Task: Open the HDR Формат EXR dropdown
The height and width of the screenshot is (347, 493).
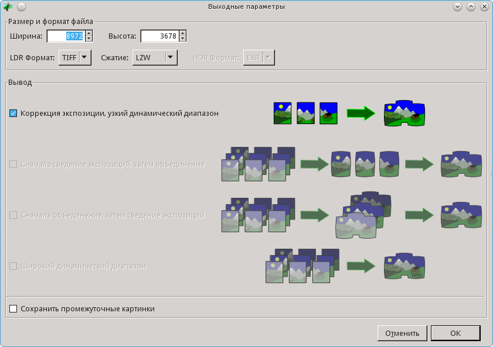Action: pyautogui.click(x=259, y=58)
